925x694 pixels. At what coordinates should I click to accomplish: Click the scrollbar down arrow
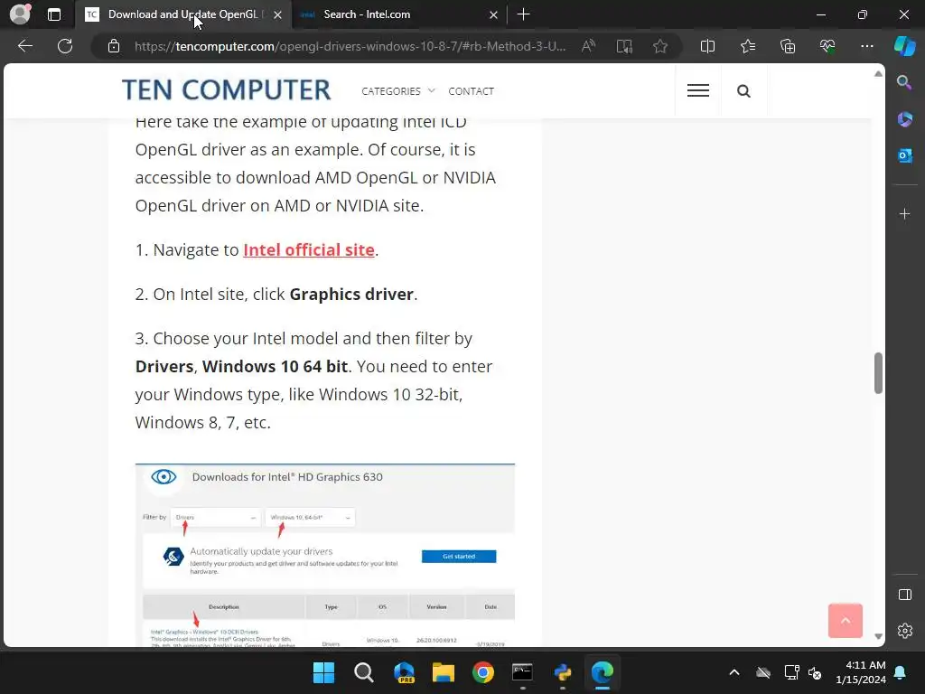(x=878, y=636)
